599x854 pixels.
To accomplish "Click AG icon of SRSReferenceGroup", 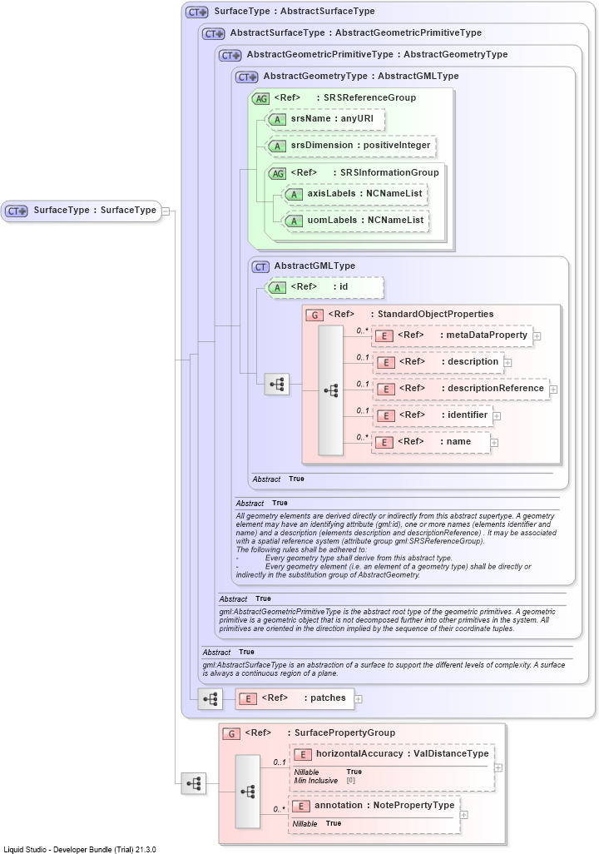I will point(261,98).
